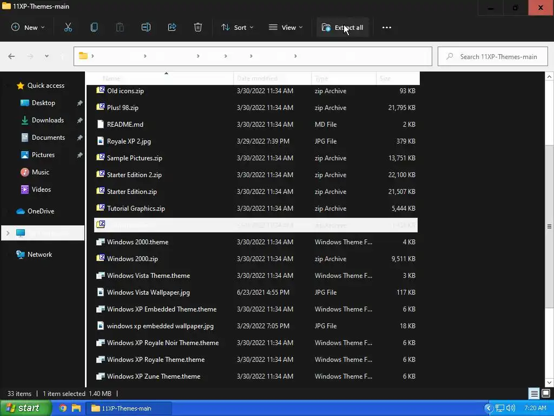
Task: Open the Sort options dropdown
Action: pos(237,28)
